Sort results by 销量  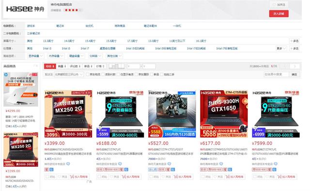pos(62,67)
